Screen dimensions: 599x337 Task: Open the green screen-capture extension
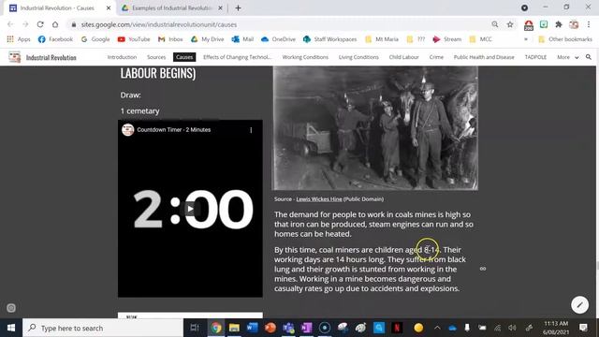click(544, 24)
